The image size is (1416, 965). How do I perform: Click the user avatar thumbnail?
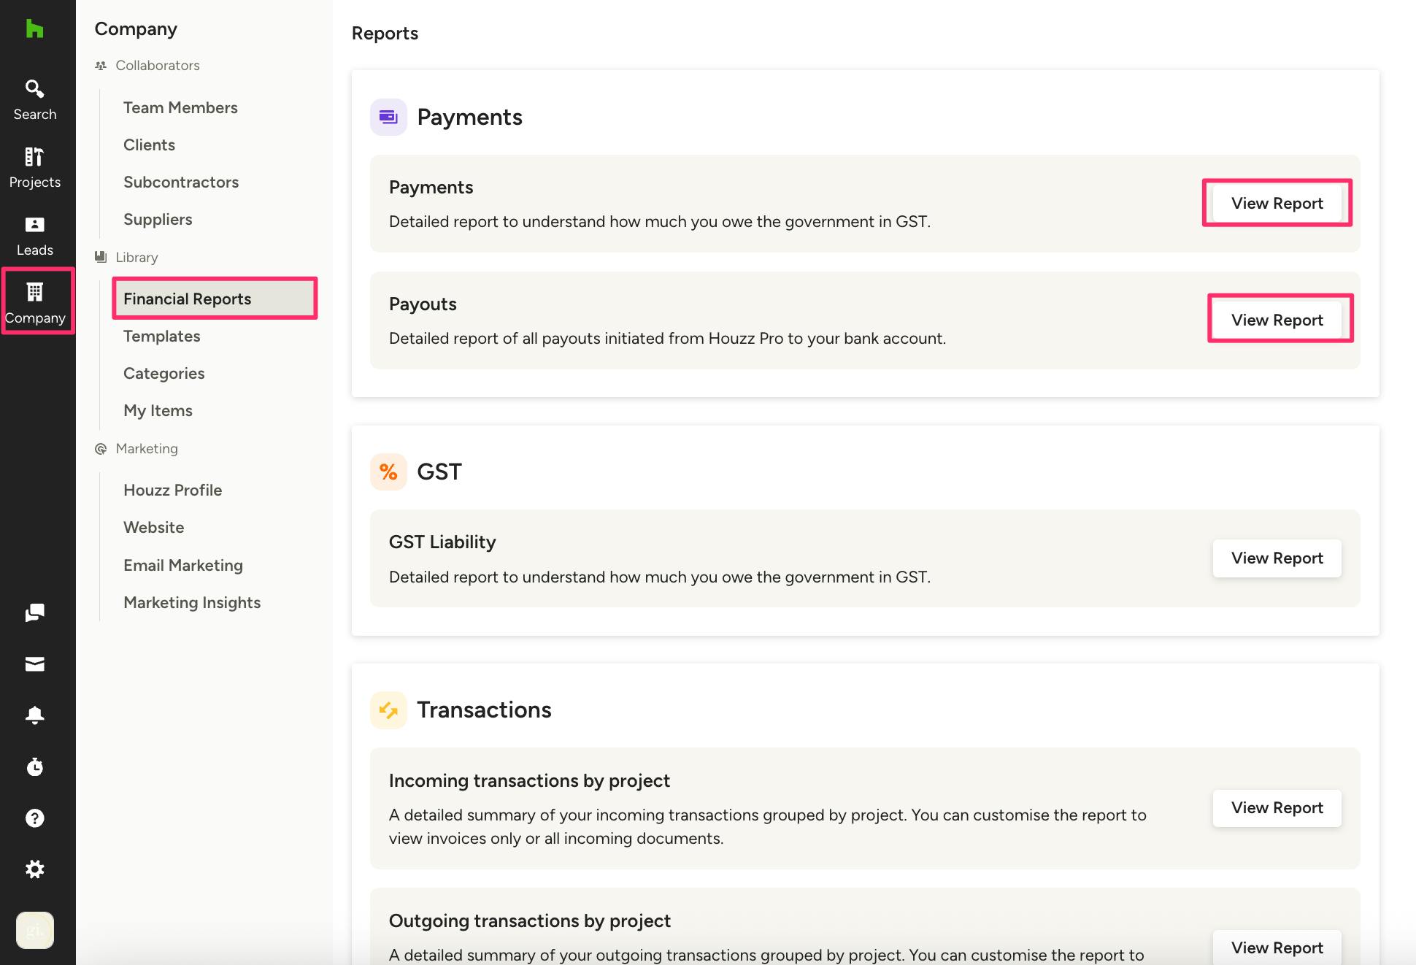(34, 930)
